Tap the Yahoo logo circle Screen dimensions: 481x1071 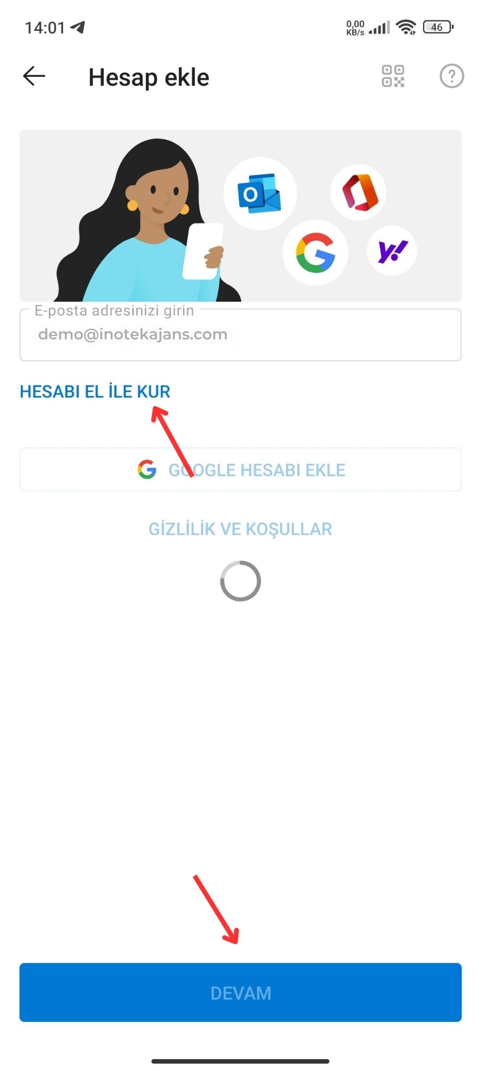coord(392,251)
